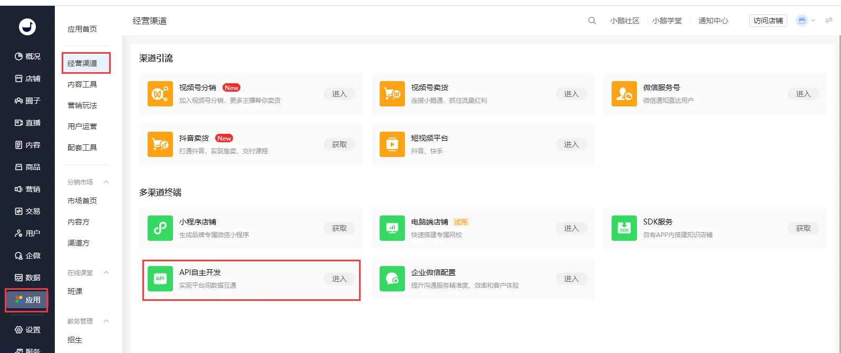Select 应用 in the left sidebar
This screenshot has height=353, width=841.
[x=27, y=300]
